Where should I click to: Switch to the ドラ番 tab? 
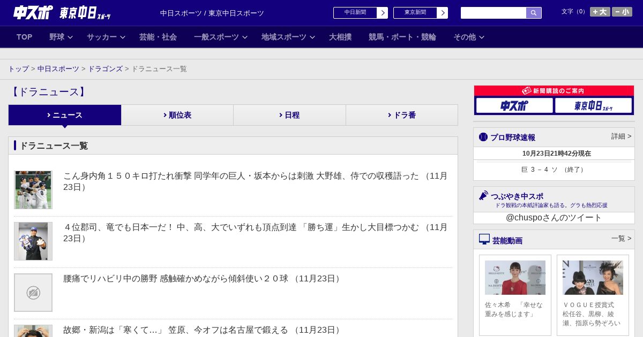pyautogui.click(x=402, y=115)
